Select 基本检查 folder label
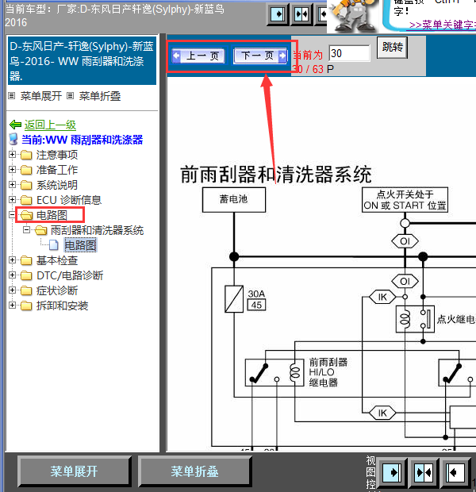 pyautogui.click(x=57, y=260)
